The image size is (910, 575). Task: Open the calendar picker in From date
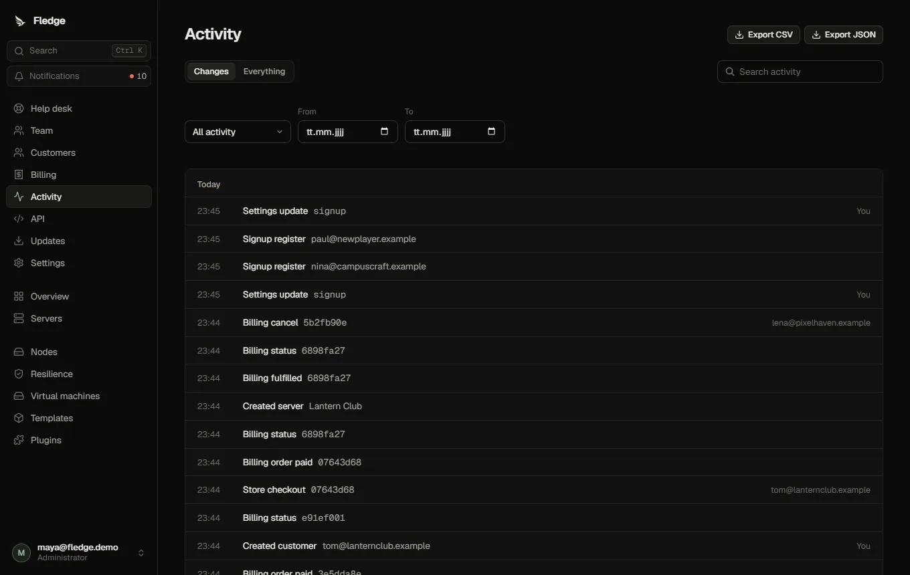click(x=384, y=131)
